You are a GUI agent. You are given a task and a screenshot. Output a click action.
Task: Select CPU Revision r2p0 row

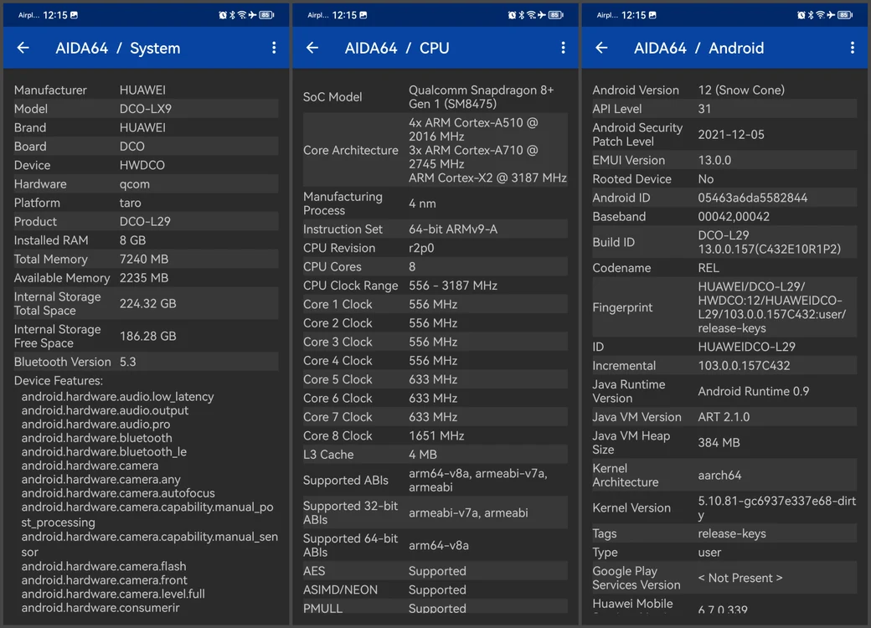(435, 248)
